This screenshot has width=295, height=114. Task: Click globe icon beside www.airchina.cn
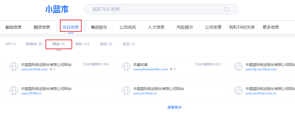coord(126,90)
